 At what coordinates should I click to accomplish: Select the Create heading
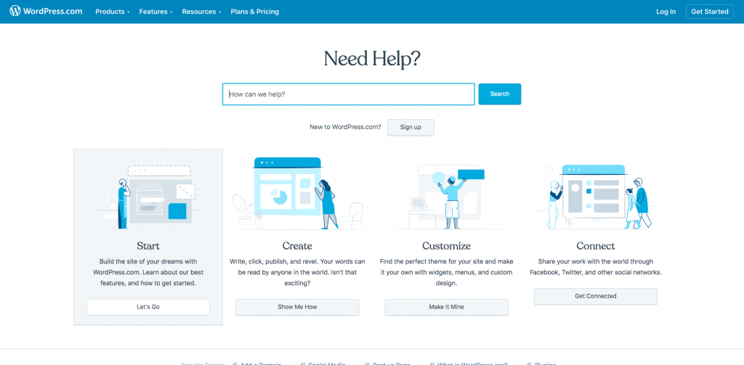tap(297, 245)
